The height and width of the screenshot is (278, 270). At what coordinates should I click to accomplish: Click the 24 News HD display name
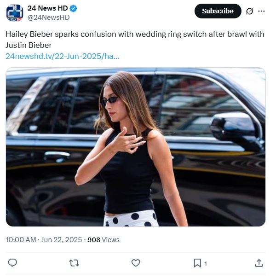(x=48, y=8)
